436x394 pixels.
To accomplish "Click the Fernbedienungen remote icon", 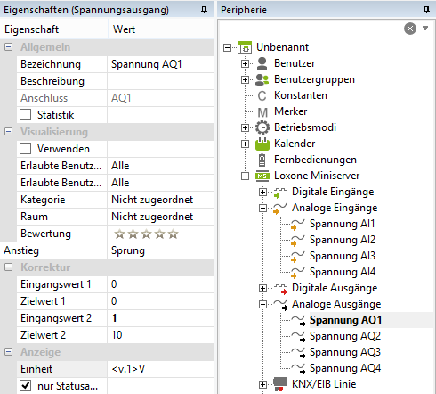I will (262, 160).
